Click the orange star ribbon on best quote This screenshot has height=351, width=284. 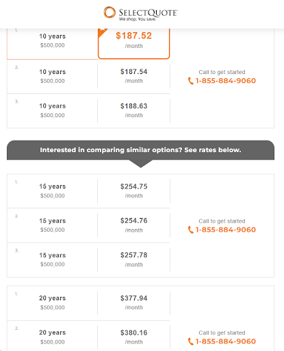point(102,33)
